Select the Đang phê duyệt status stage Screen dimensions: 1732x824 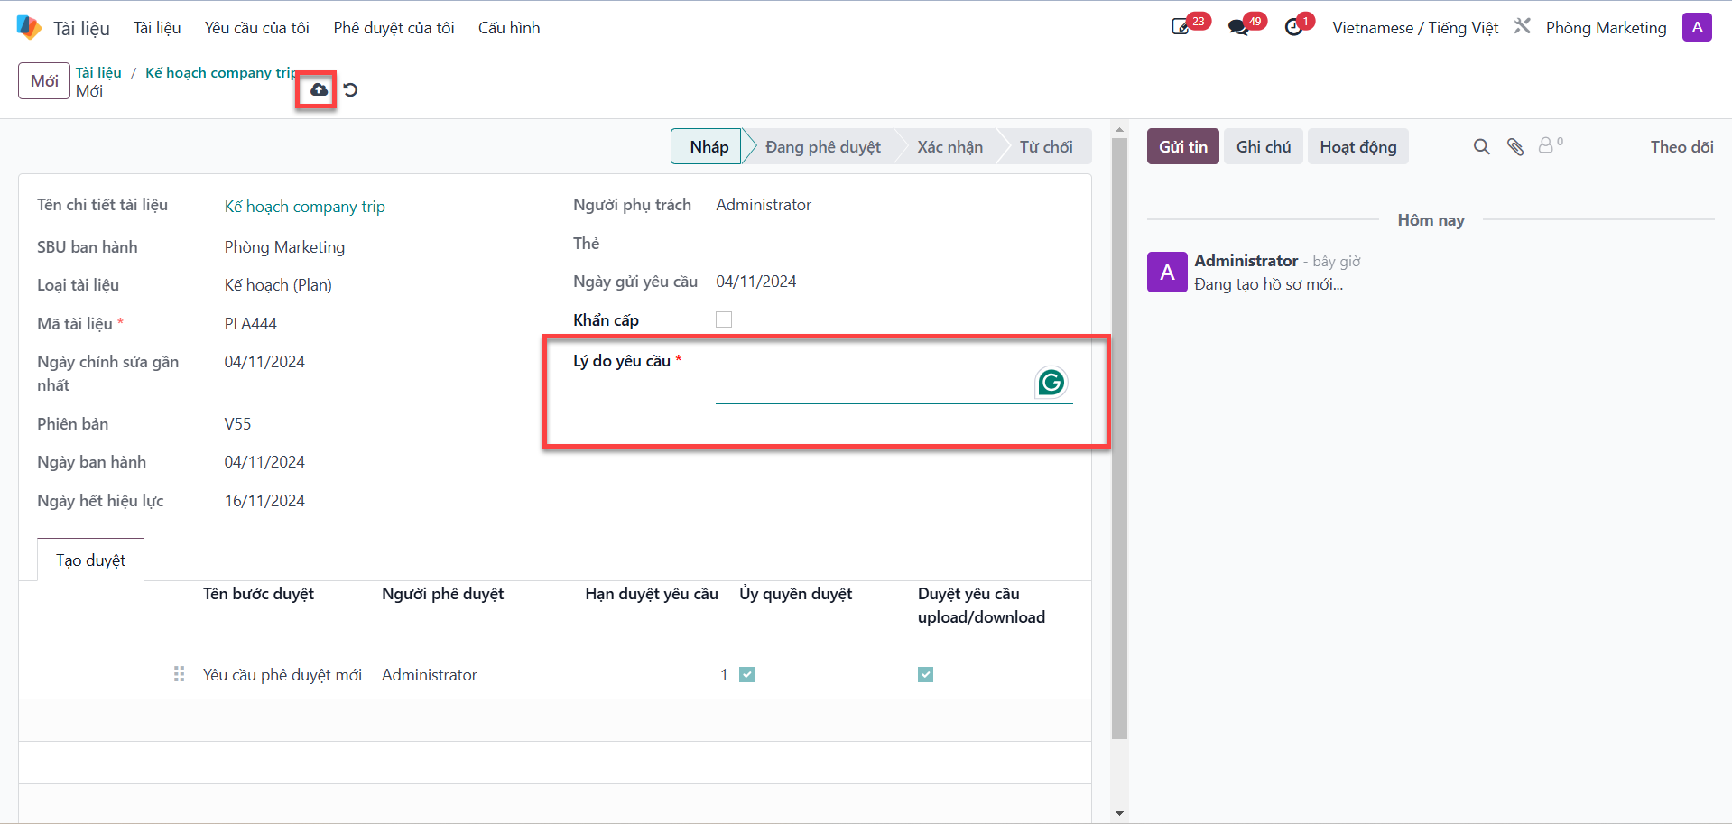823,146
